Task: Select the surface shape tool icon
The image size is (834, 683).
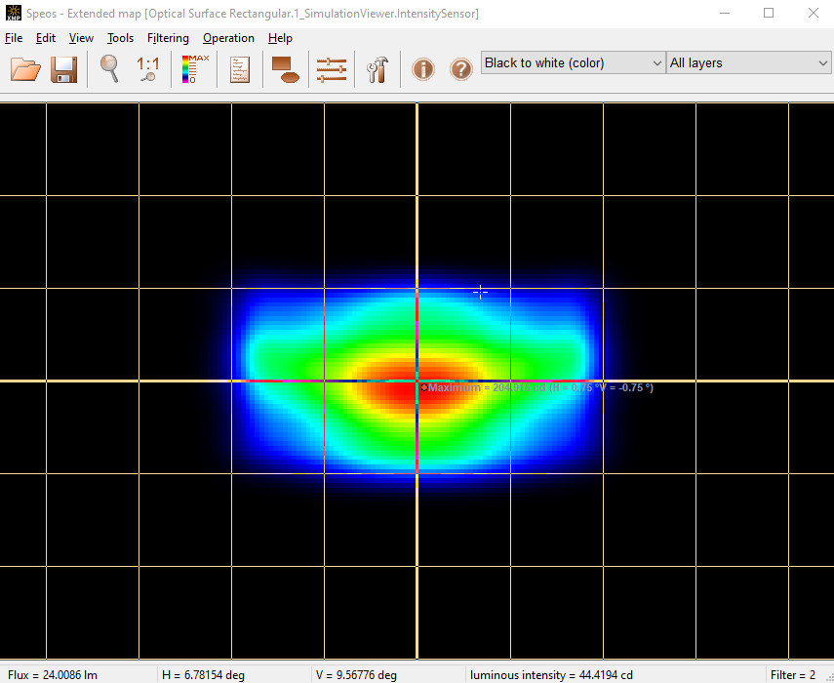Action: tap(285, 69)
